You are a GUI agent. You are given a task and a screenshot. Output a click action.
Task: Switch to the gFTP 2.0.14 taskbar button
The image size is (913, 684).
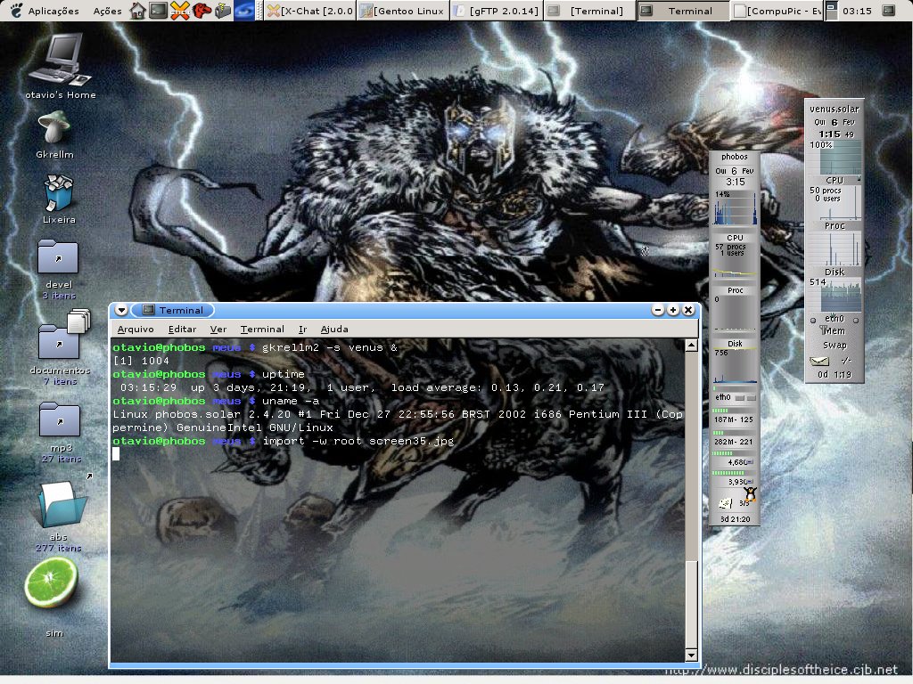click(x=497, y=11)
